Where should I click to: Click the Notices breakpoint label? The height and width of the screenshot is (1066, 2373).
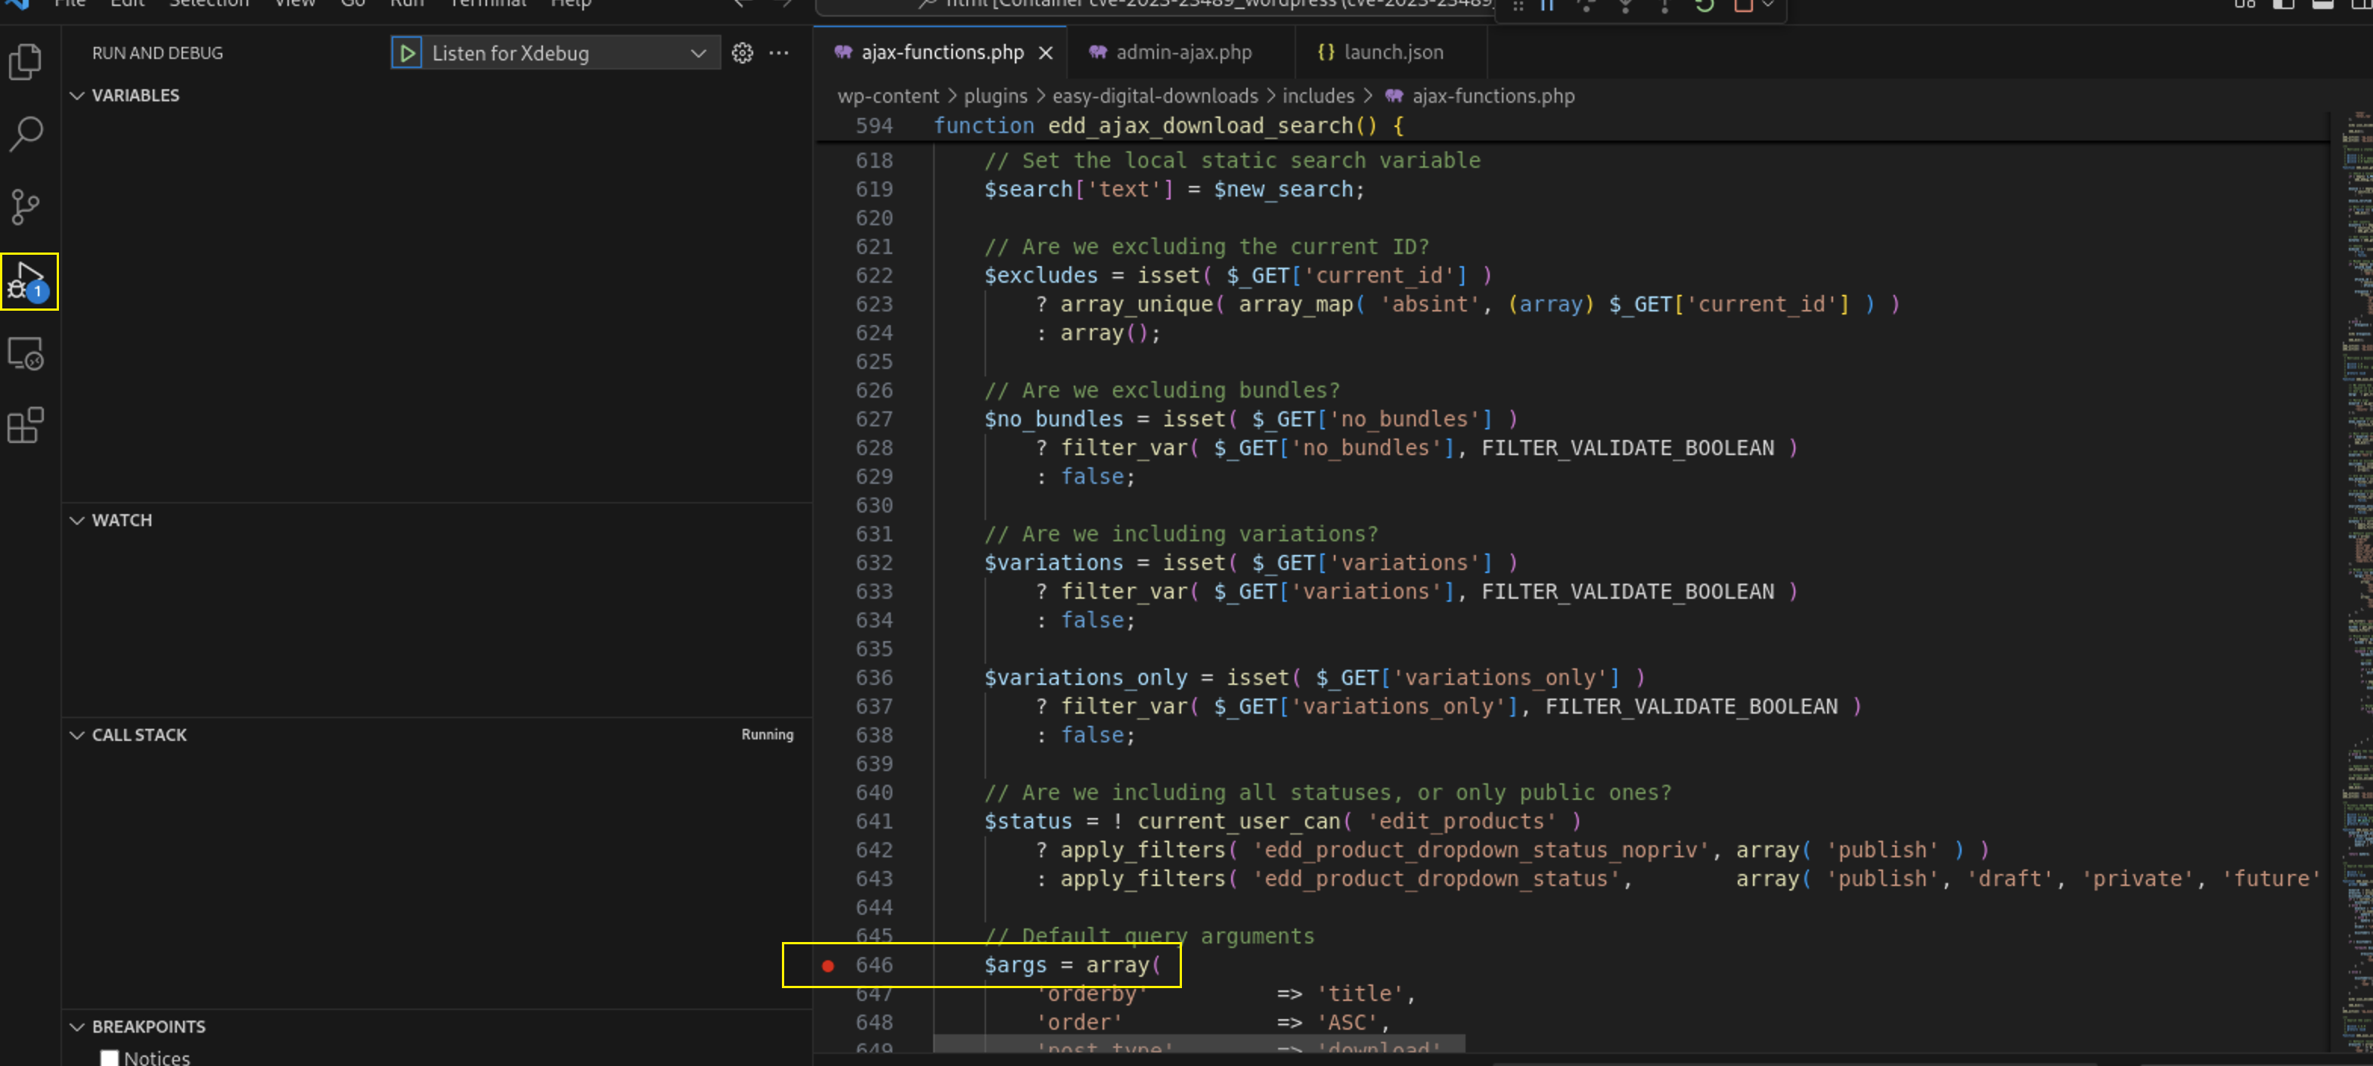pyautogui.click(x=157, y=1058)
